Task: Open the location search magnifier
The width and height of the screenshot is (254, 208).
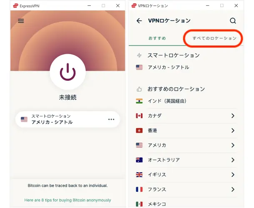Action: (233, 21)
